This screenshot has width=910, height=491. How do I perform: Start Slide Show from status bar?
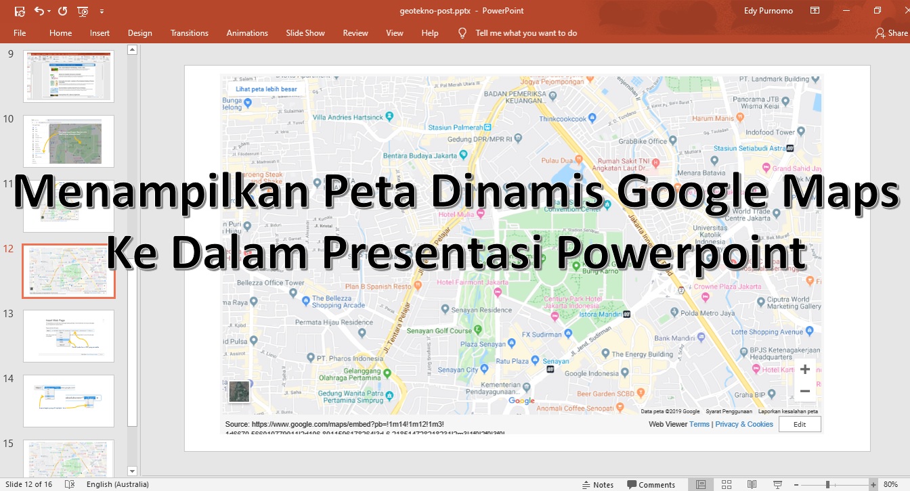pyautogui.click(x=777, y=484)
